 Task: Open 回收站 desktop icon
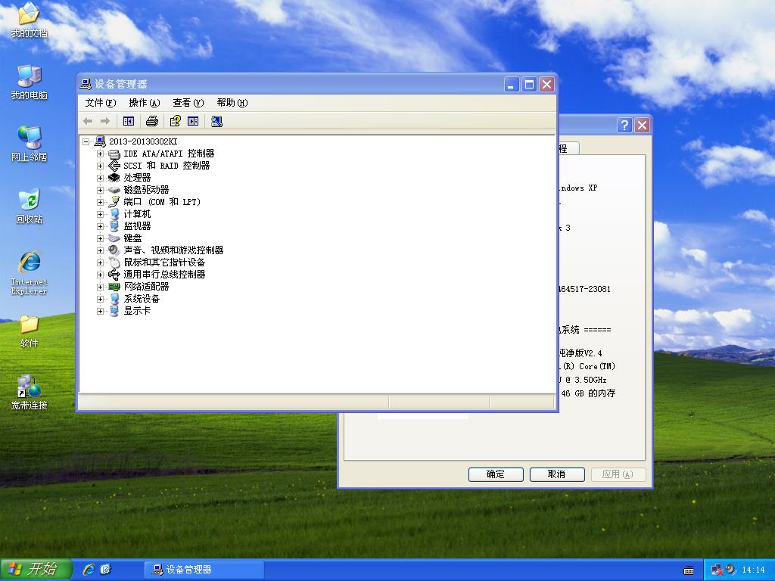pyautogui.click(x=29, y=206)
